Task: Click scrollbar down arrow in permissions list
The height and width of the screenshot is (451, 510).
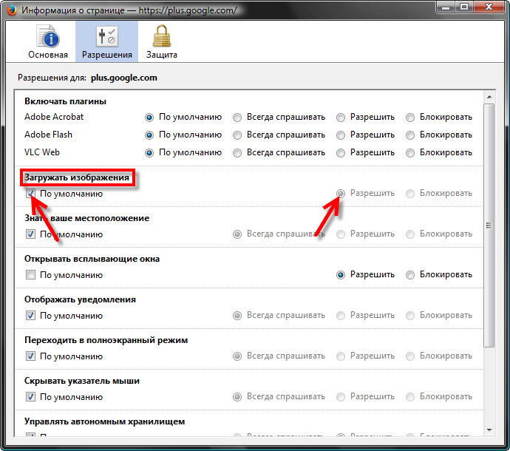Action: (489, 430)
